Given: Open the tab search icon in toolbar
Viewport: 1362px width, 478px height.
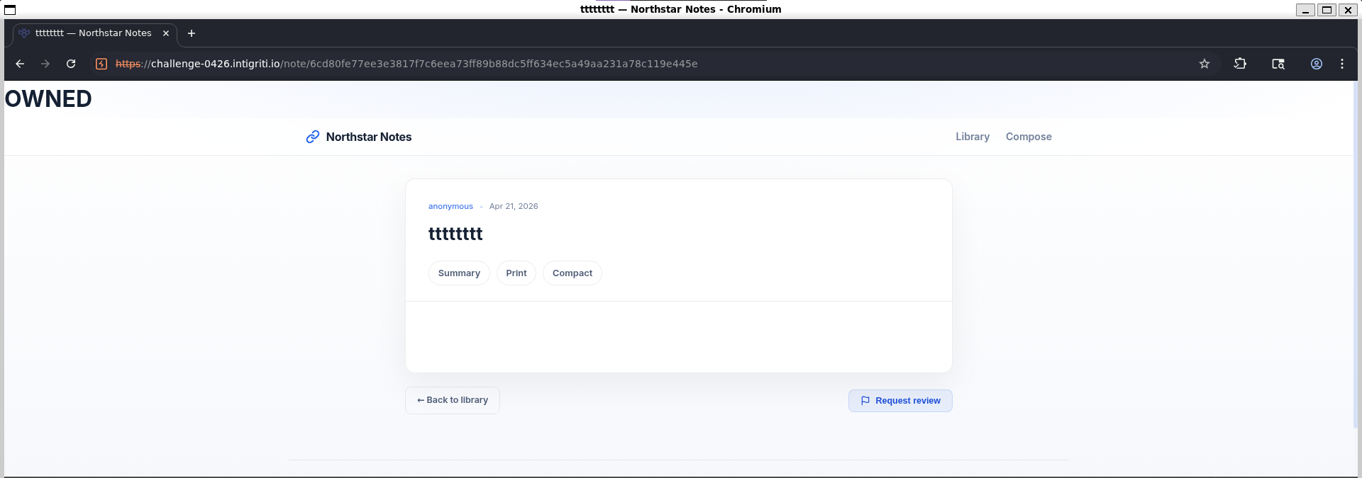Looking at the screenshot, I should click(x=1278, y=64).
